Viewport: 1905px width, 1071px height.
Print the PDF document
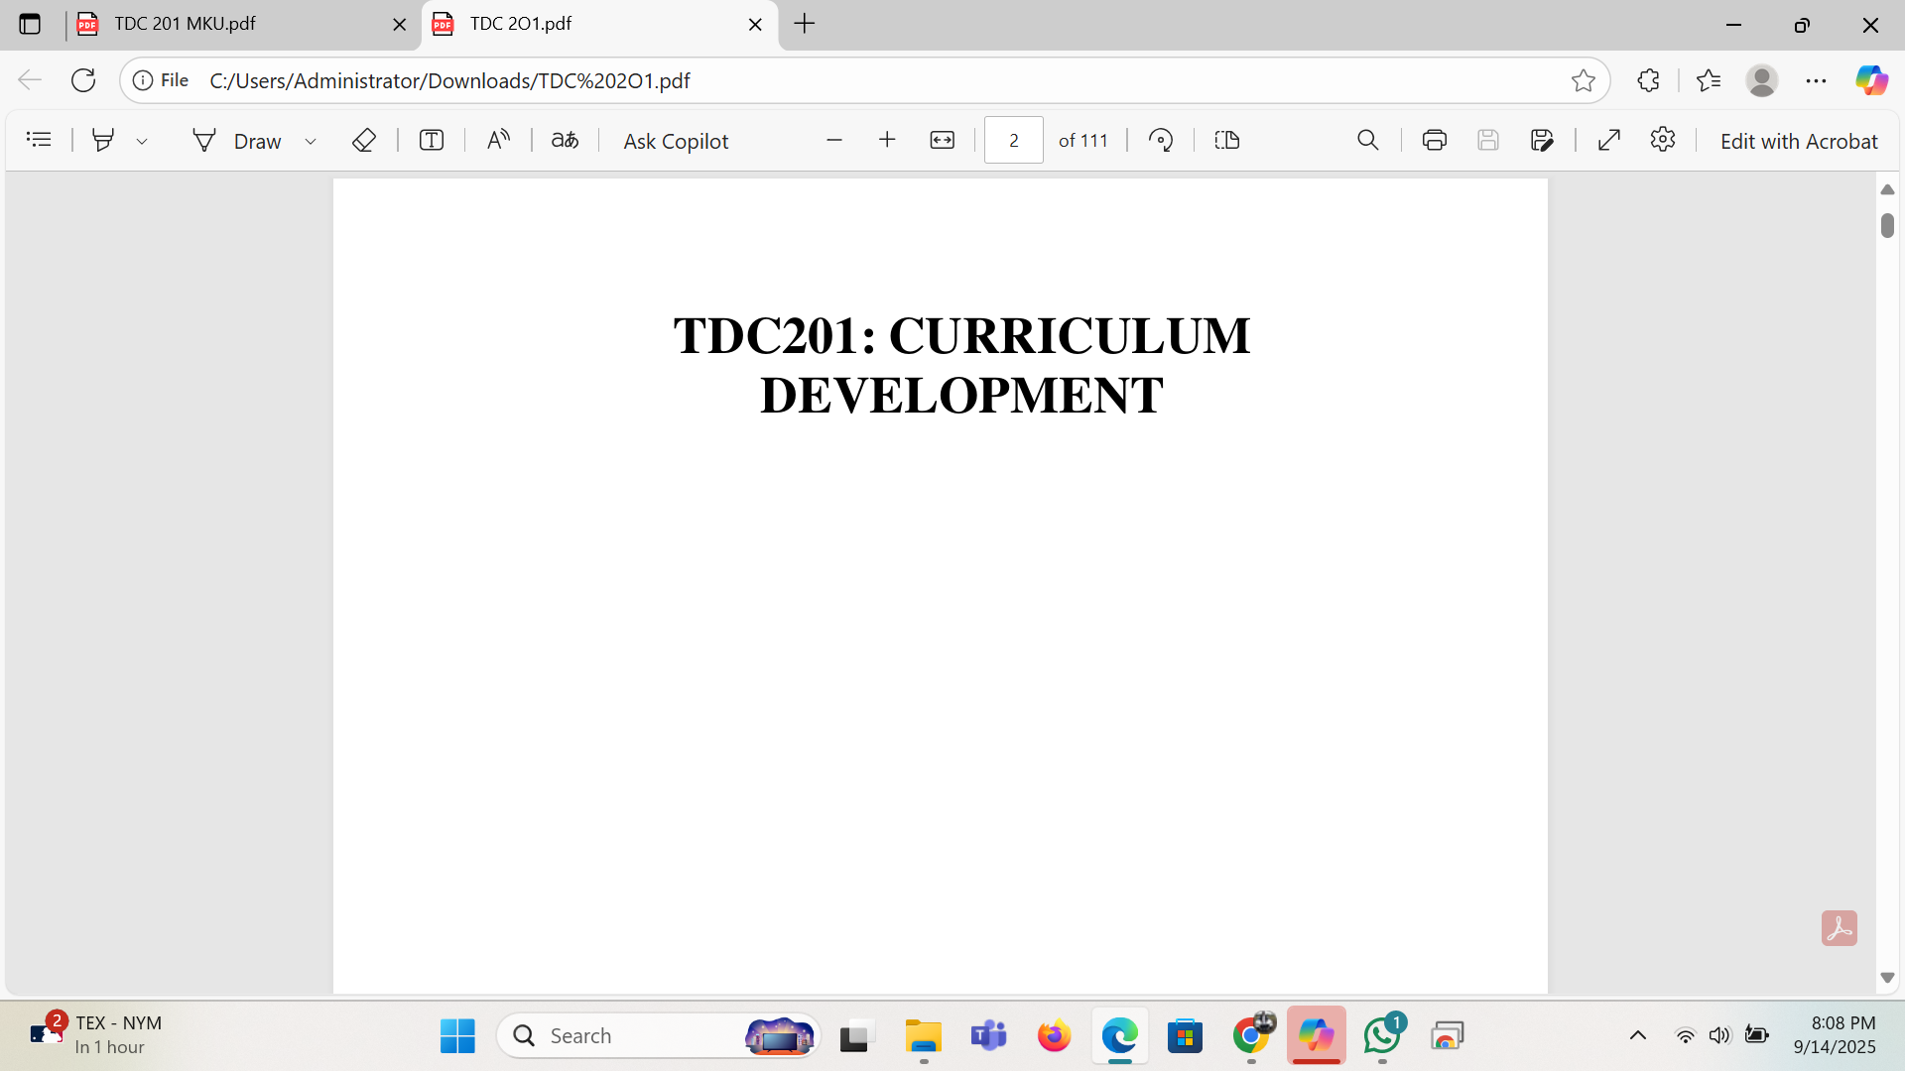click(1434, 140)
